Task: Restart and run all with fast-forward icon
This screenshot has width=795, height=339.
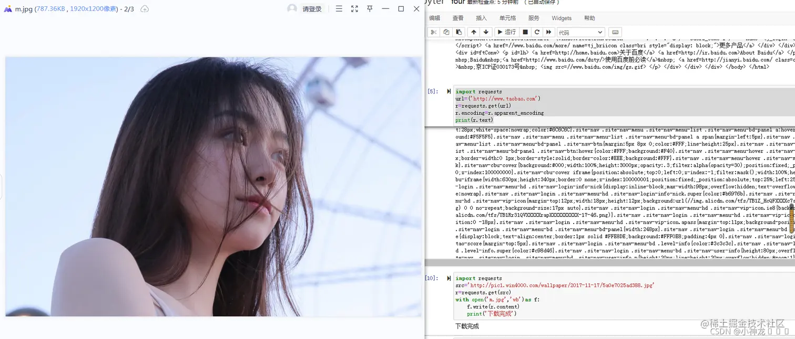Action: (x=549, y=32)
